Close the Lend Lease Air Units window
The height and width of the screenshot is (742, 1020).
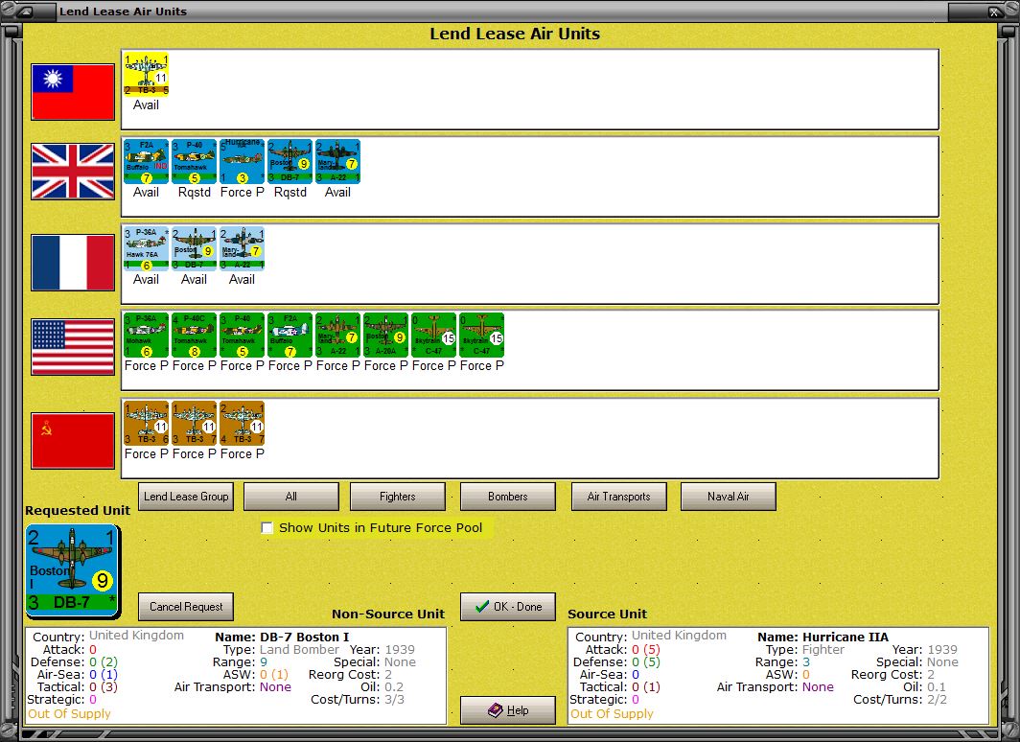point(993,12)
